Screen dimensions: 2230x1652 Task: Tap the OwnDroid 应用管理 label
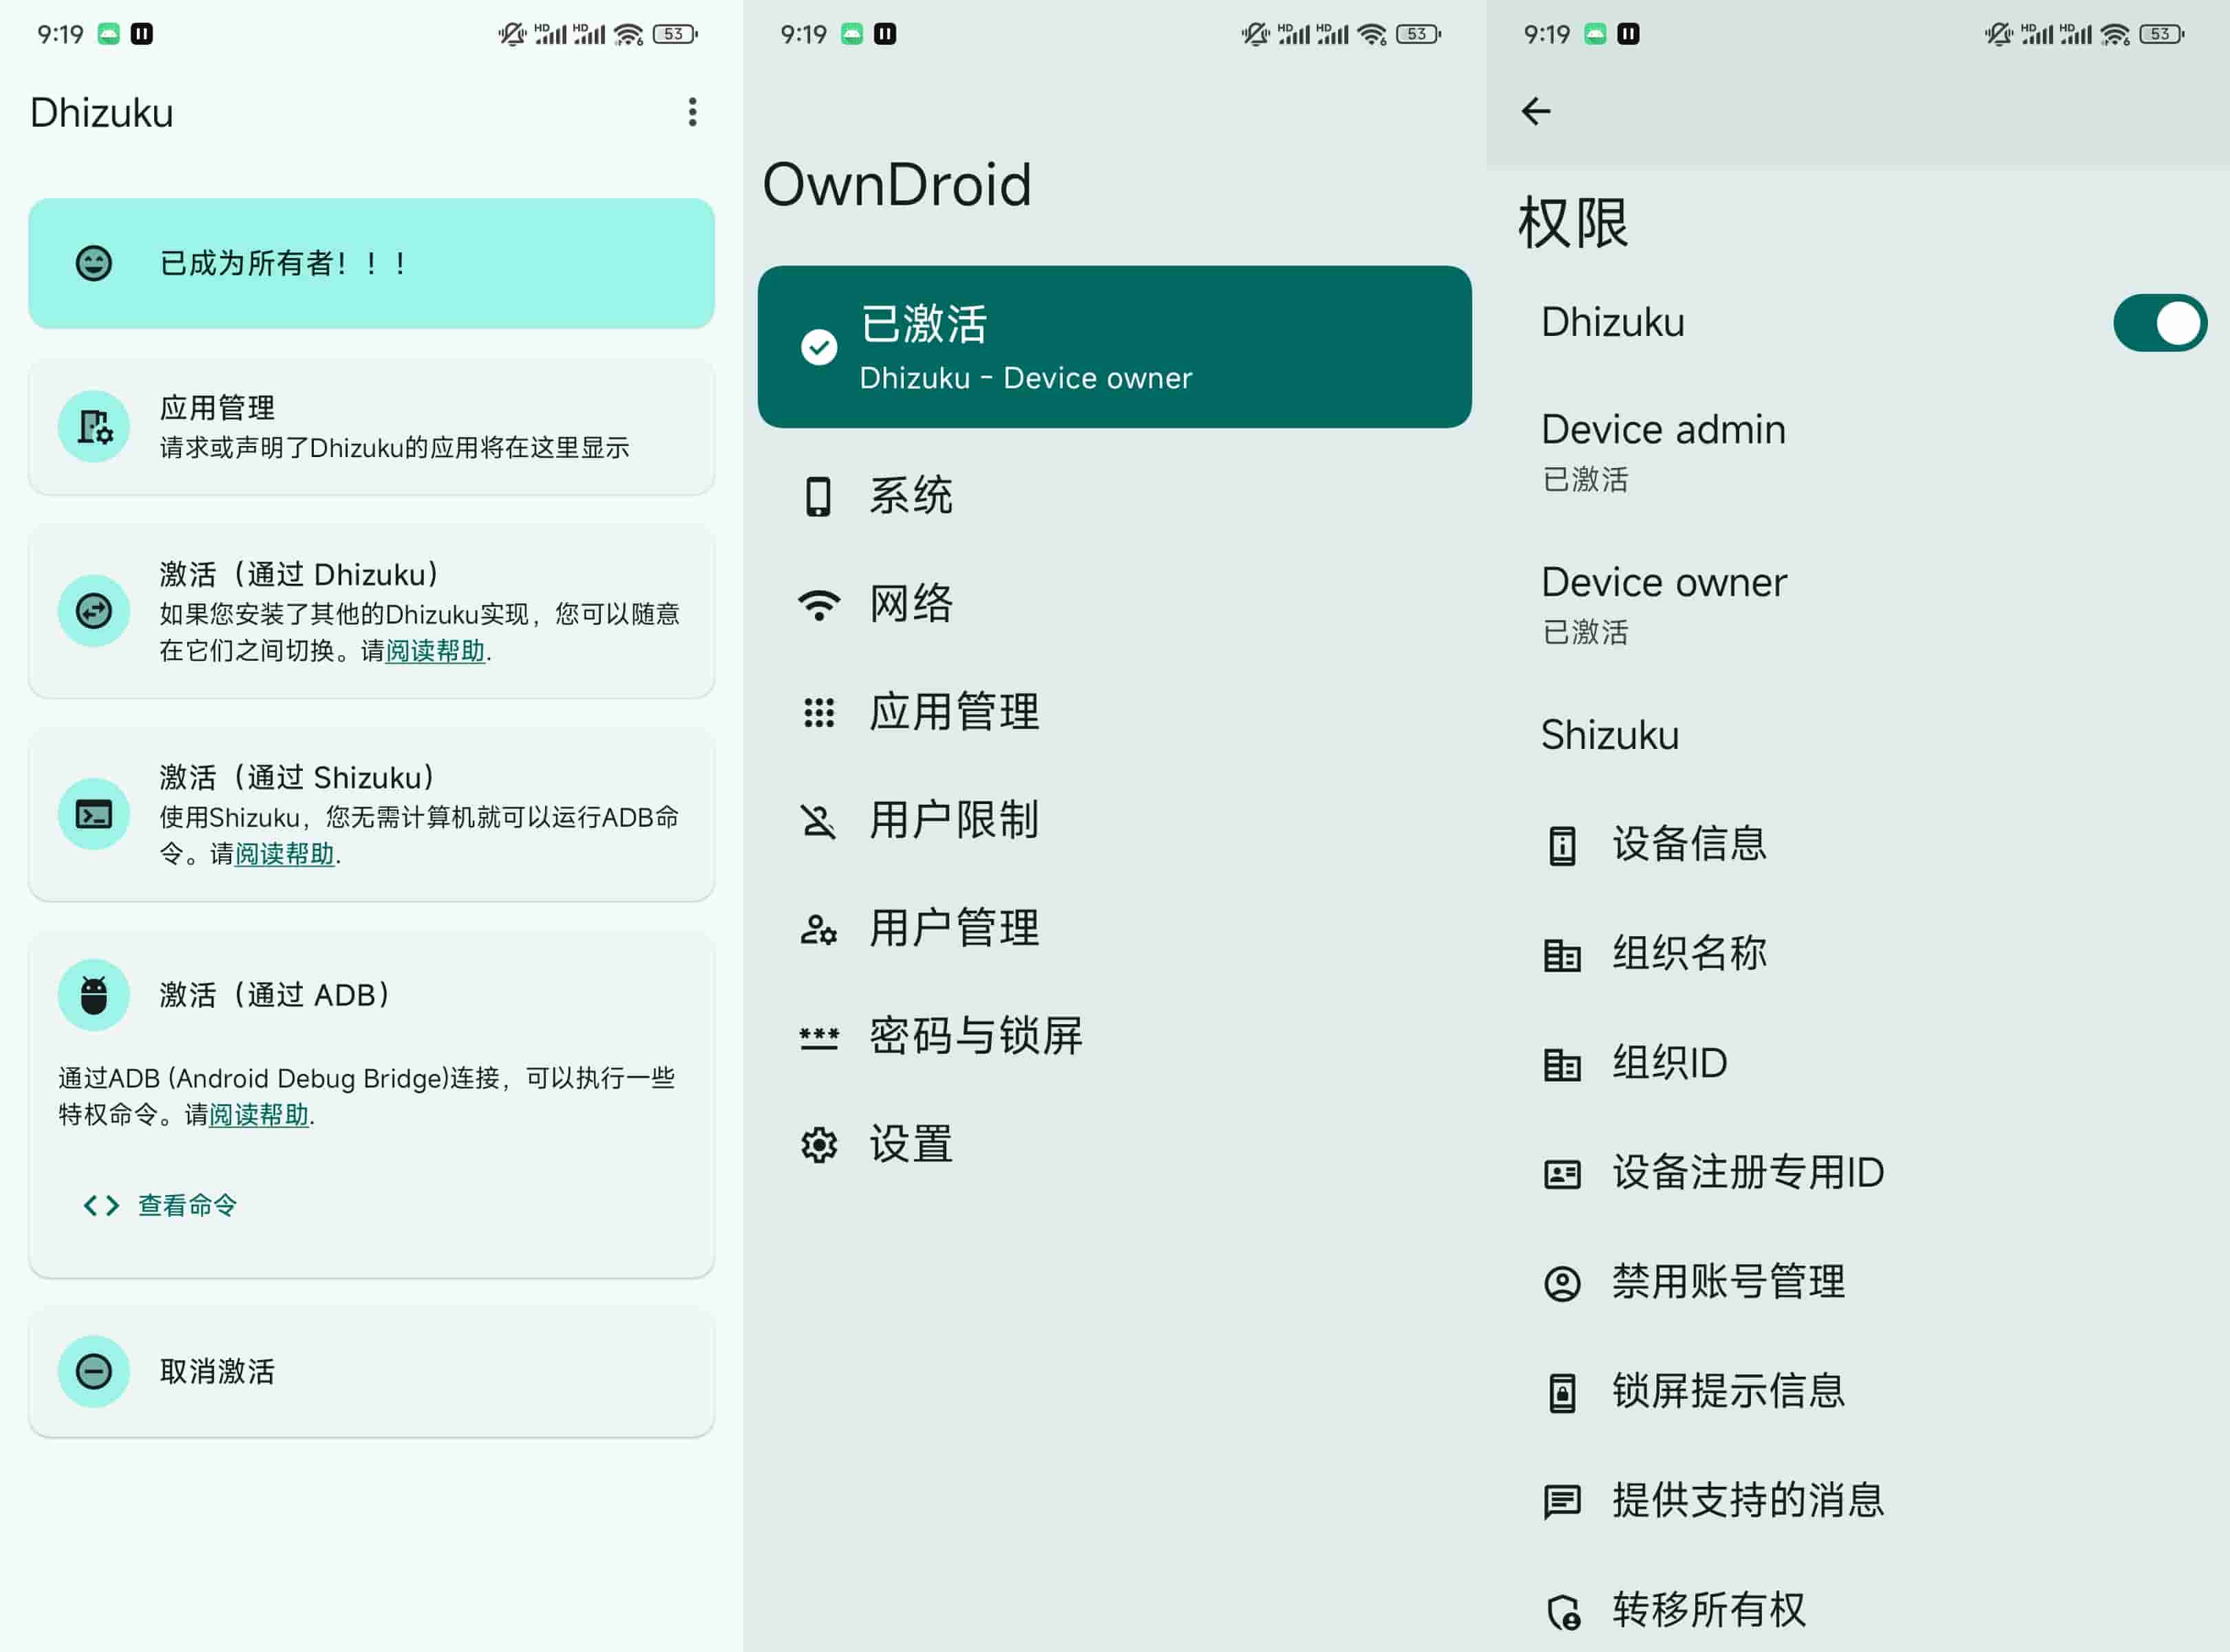pyautogui.click(x=954, y=712)
